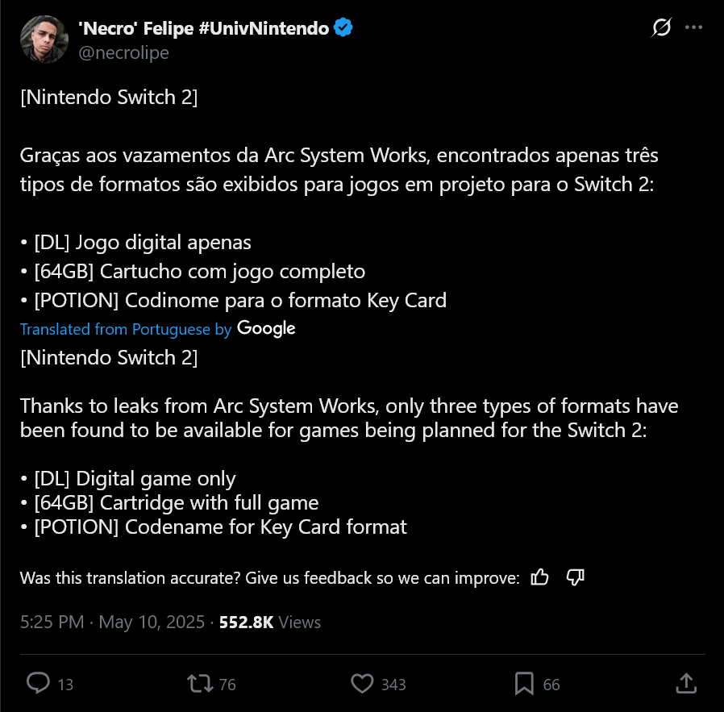724x712 pixels.
Task: Open Necro Felipe's profile avatar
Action: (44, 40)
